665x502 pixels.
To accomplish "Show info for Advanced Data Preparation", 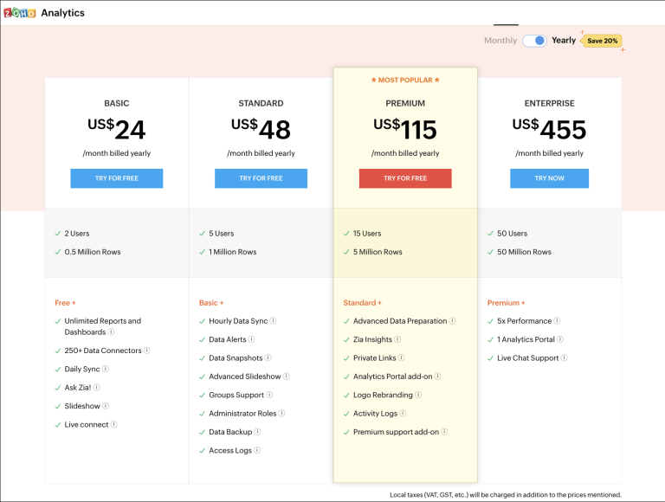I will [453, 320].
